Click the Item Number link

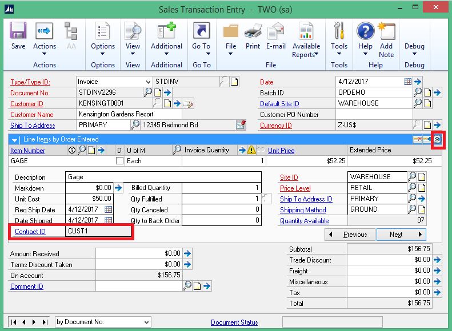(27, 151)
